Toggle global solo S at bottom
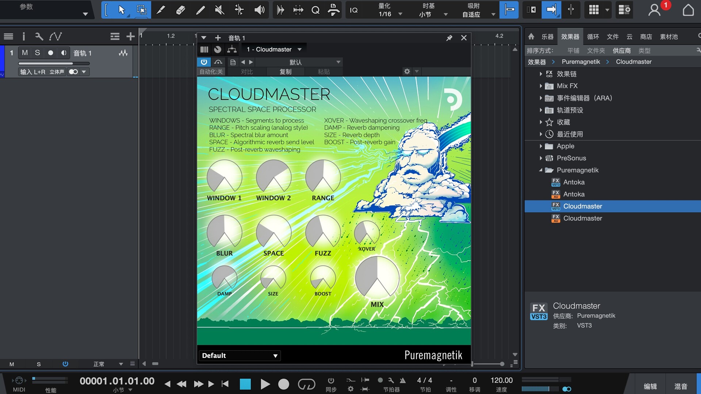The width and height of the screenshot is (701, 394). coord(39,364)
